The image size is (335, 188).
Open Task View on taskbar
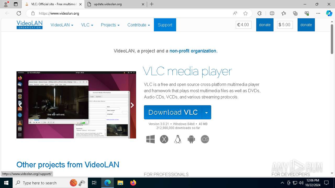pyautogui.click(x=94, y=183)
